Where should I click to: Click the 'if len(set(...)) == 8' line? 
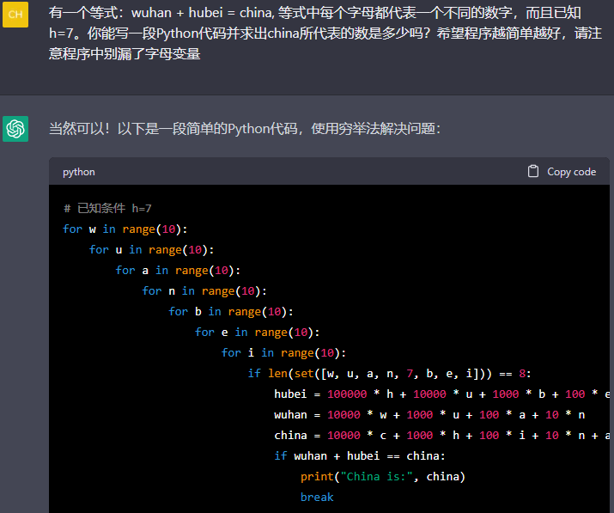pos(390,373)
